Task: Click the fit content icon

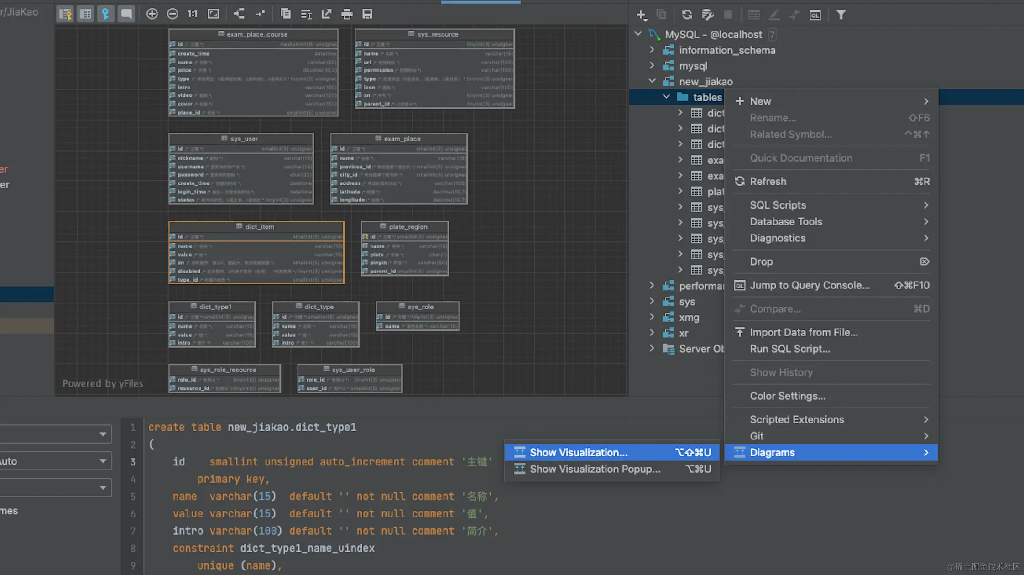Action: pyautogui.click(x=213, y=14)
